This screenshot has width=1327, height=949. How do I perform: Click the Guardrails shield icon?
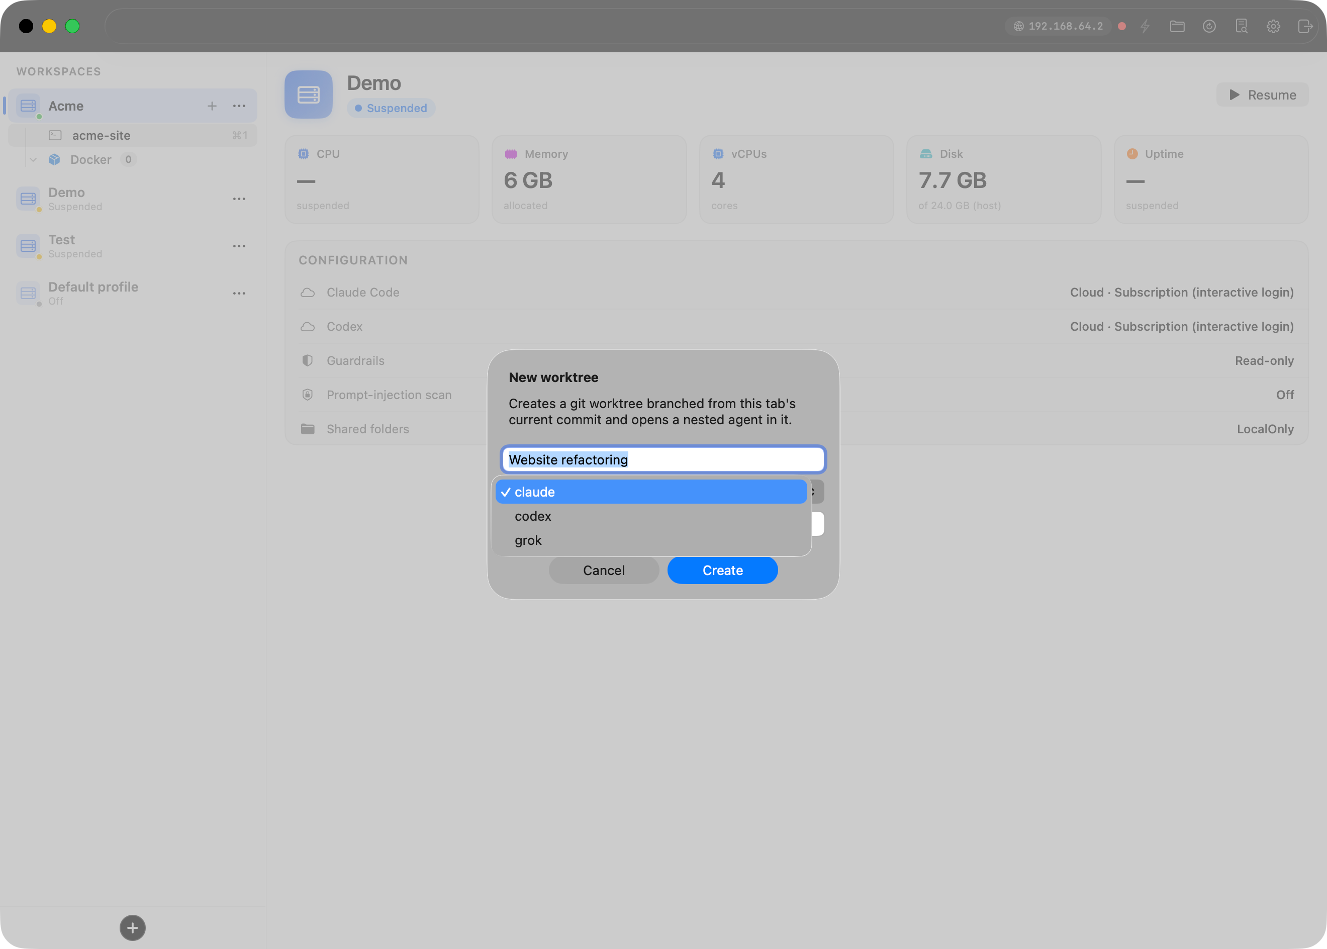(307, 360)
